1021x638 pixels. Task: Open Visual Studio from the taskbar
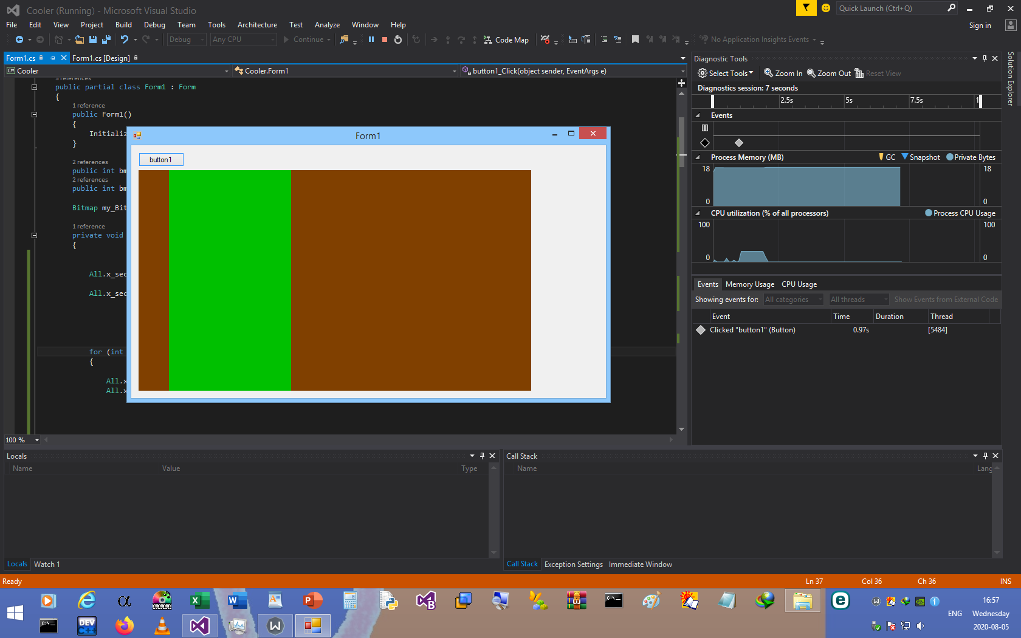[200, 625]
